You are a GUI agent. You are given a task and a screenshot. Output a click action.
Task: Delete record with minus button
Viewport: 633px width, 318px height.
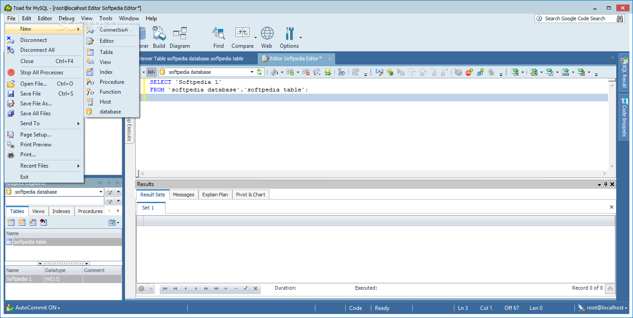click(x=236, y=289)
